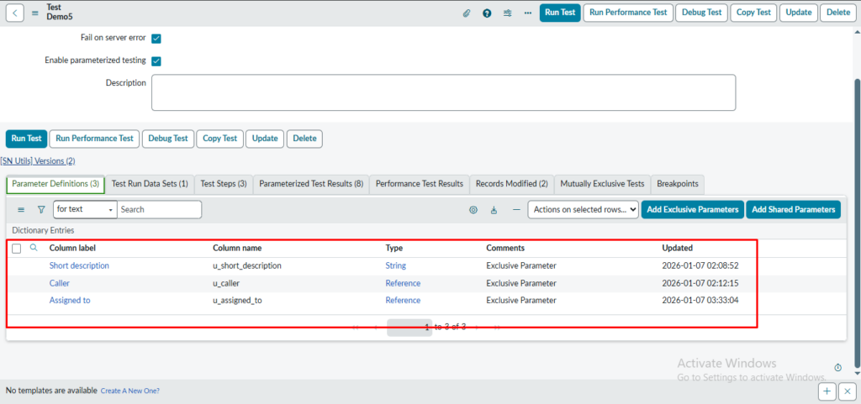Click the response time clock icon
The image size is (861, 404).
pyautogui.click(x=837, y=368)
